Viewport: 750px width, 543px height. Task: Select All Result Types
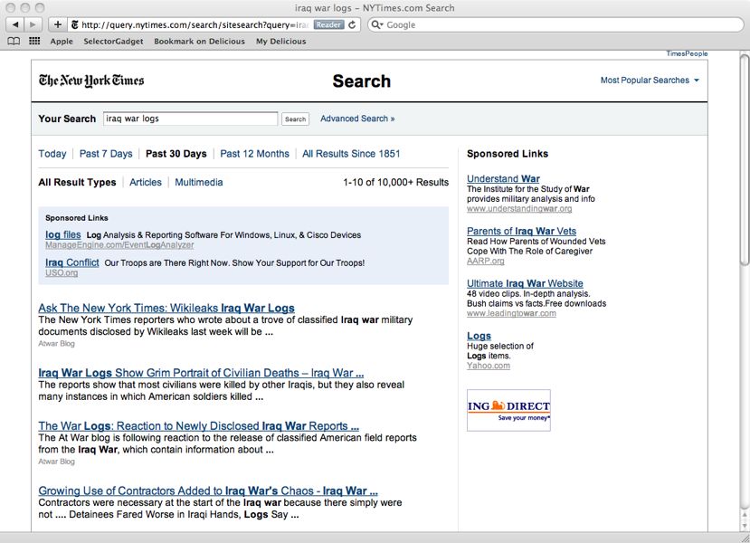pos(77,182)
